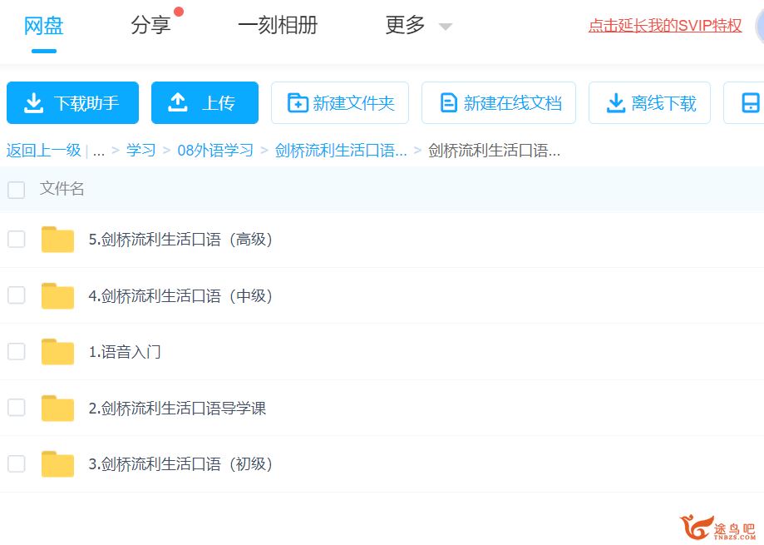Open the 一刻相册 tab

click(278, 26)
